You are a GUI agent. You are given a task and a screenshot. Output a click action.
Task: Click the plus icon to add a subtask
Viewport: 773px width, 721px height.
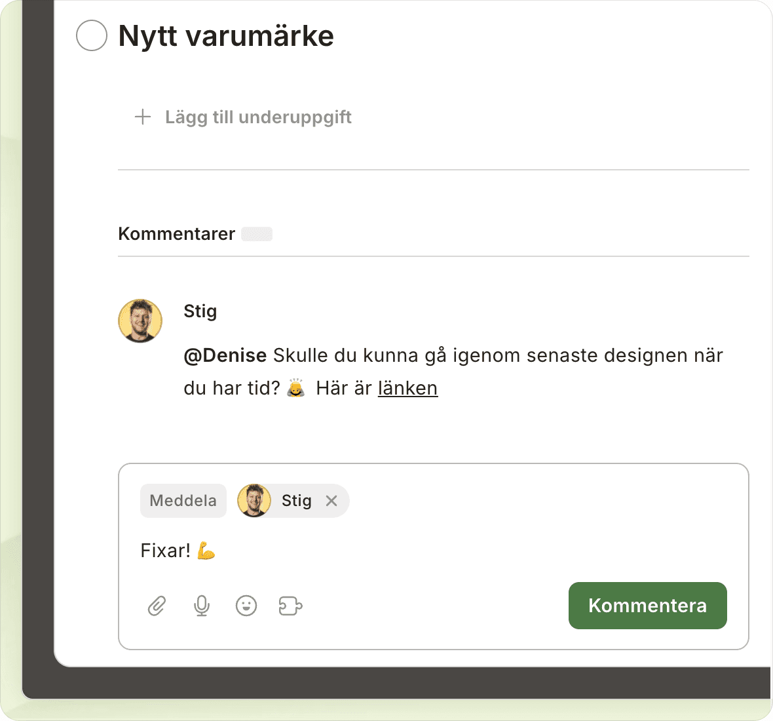click(143, 117)
